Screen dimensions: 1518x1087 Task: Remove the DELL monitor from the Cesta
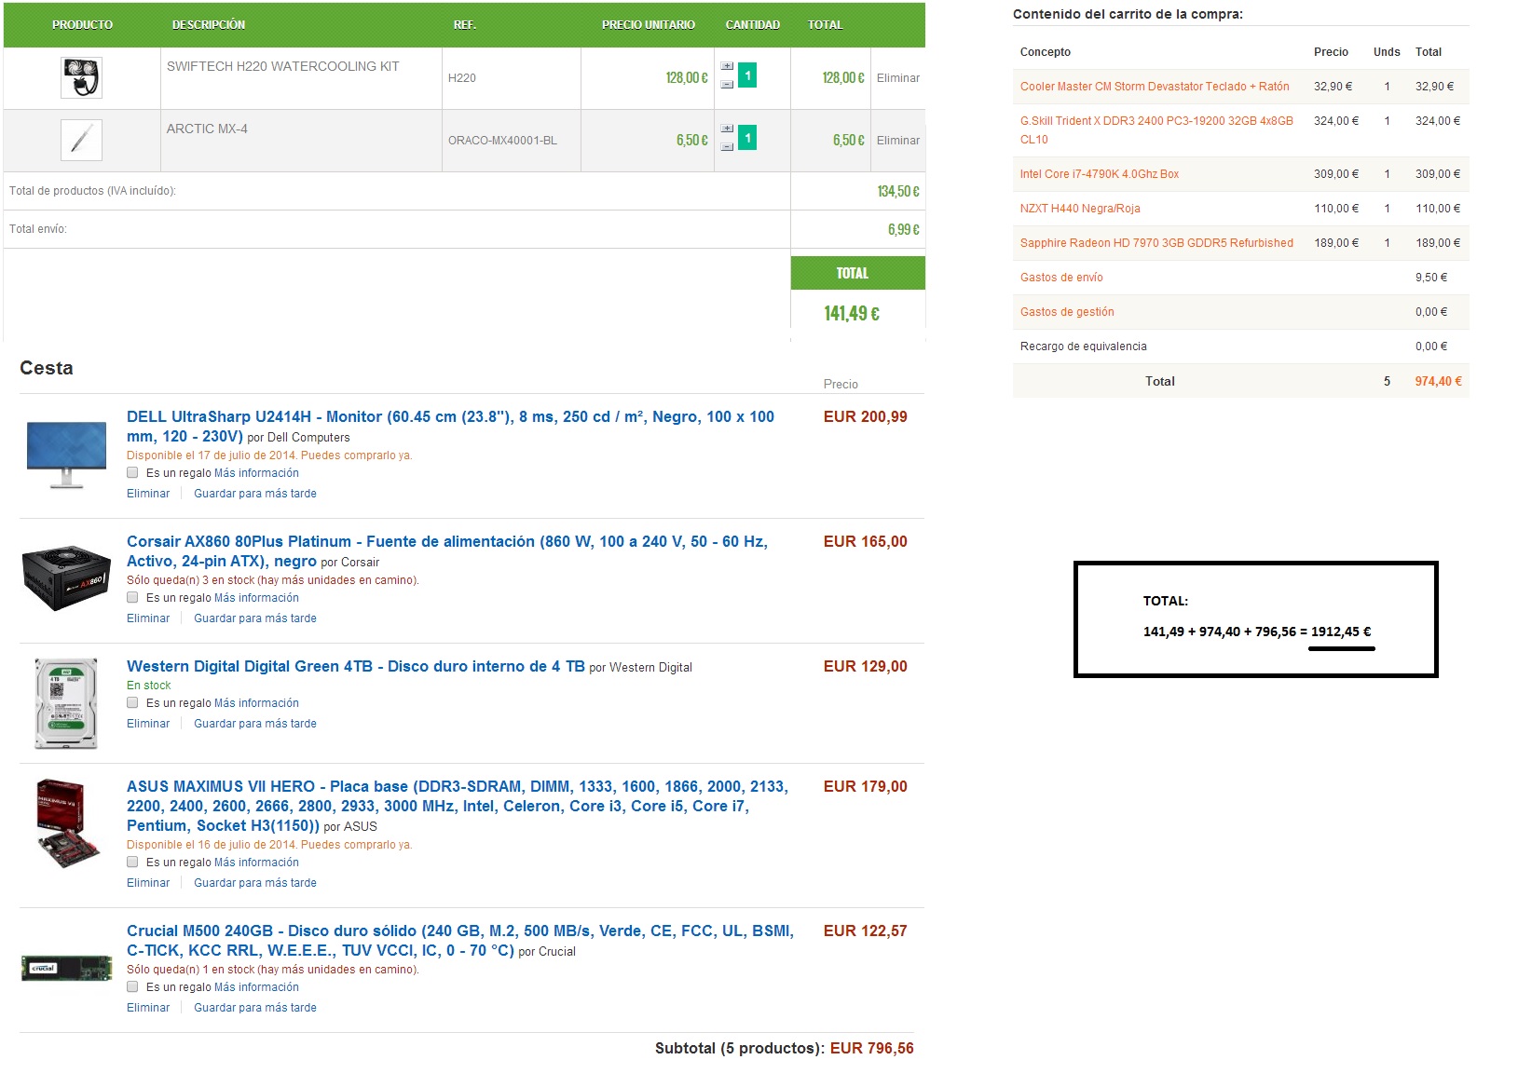[148, 494]
